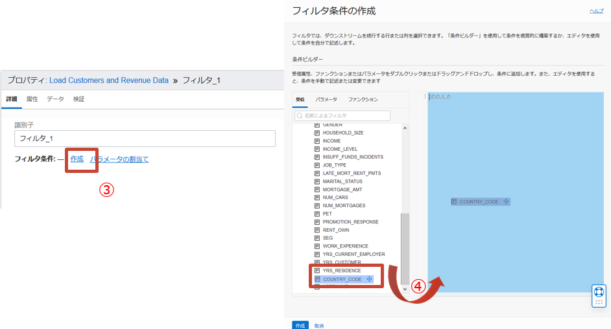Click the 名前によるフィルタ search field
The width and height of the screenshot is (611, 329).
tap(342, 115)
